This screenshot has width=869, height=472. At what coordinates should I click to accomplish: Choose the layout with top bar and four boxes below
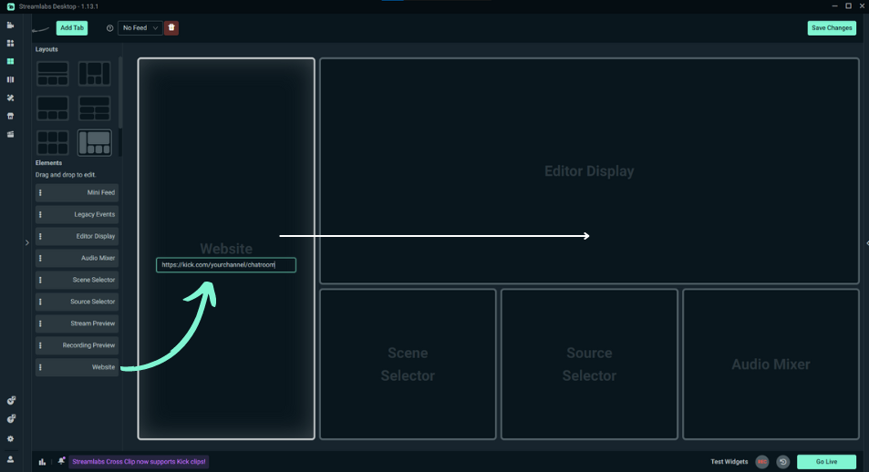coord(94,108)
